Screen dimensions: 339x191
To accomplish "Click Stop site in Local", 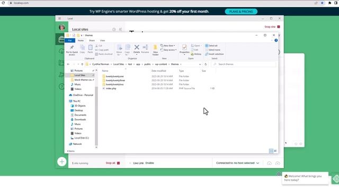I will coord(272,27).
